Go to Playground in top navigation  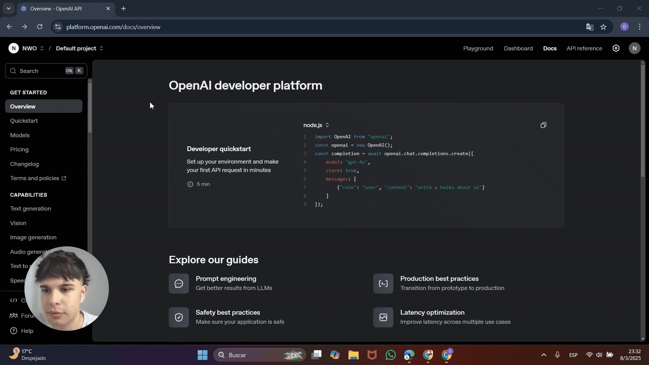pos(478,48)
